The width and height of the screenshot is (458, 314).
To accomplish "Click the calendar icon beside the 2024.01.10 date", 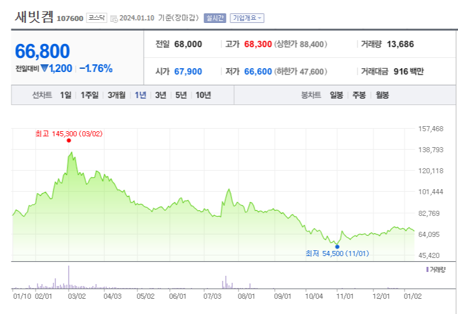I will click(x=114, y=18).
